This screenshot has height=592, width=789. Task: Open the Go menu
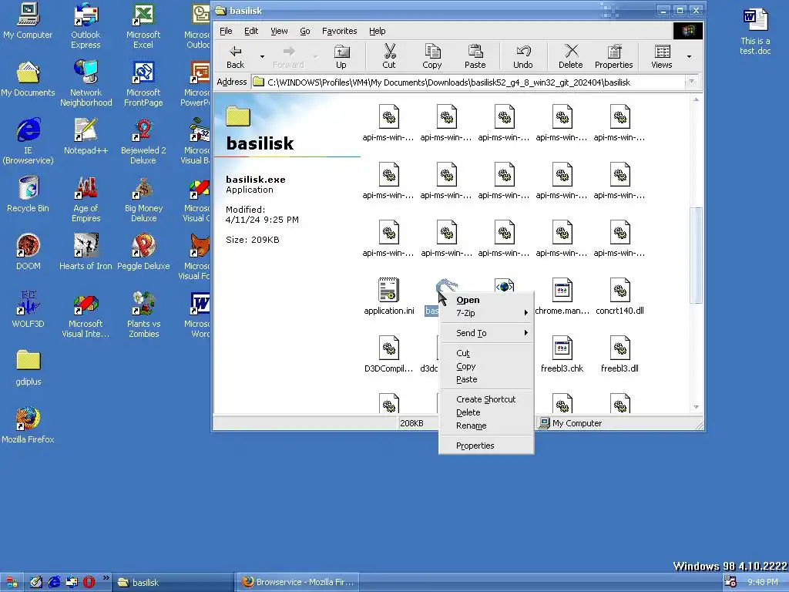point(305,31)
